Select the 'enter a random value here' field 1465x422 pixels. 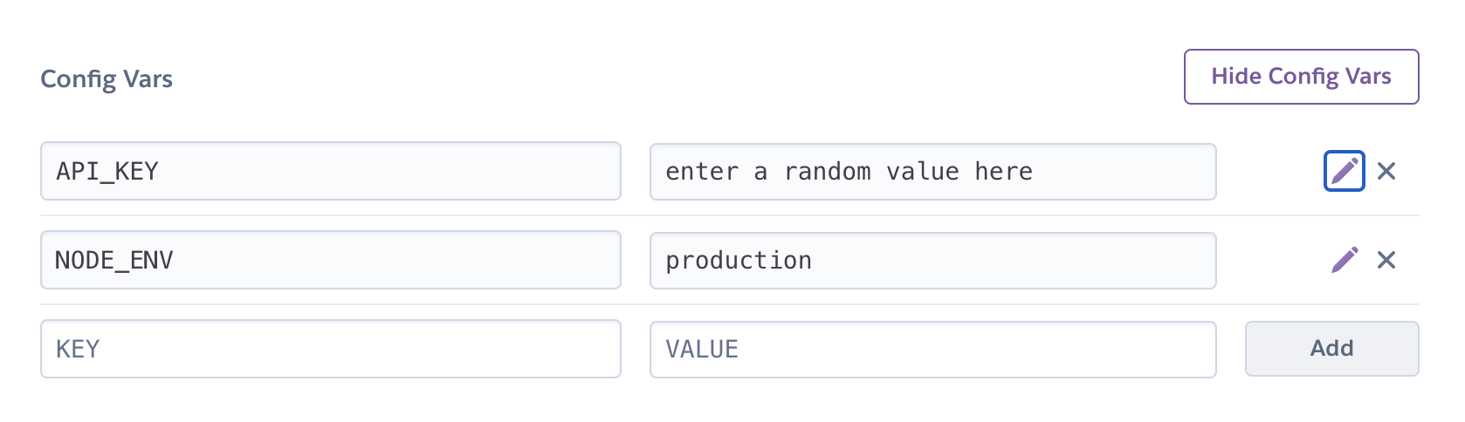pos(932,172)
